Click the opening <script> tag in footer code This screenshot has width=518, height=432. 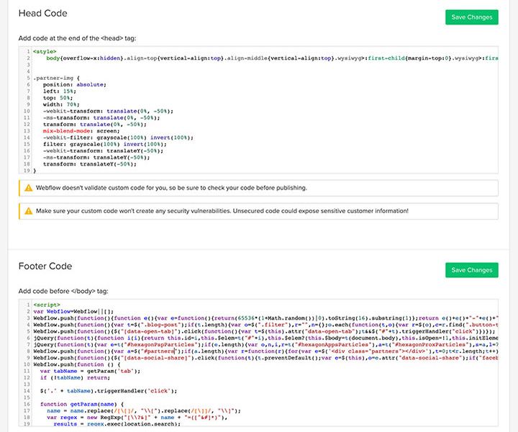click(47, 305)
